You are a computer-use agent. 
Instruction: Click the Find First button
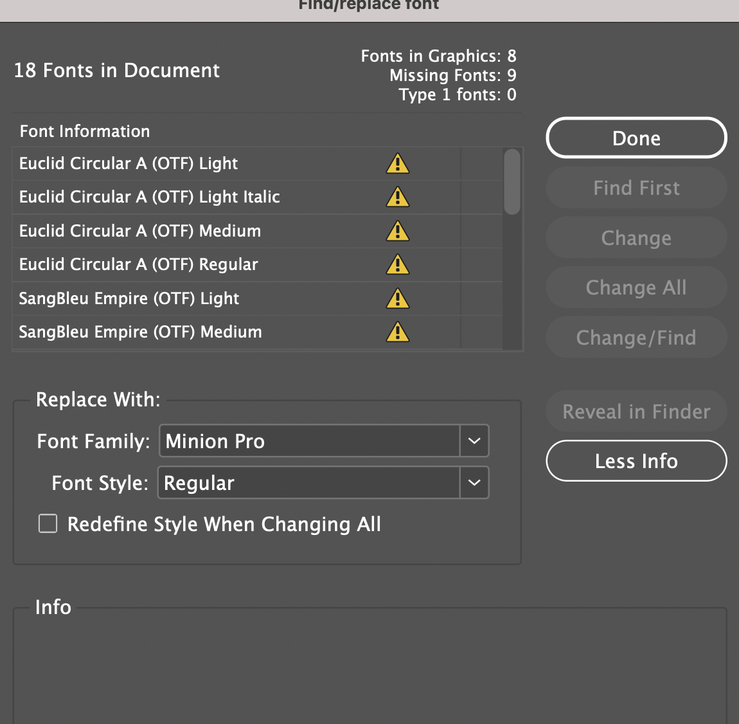pyautogui.click(x=636, y=187)
